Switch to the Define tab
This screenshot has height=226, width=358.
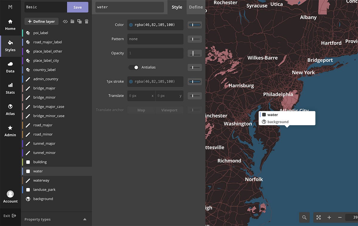tap(196, 7)
